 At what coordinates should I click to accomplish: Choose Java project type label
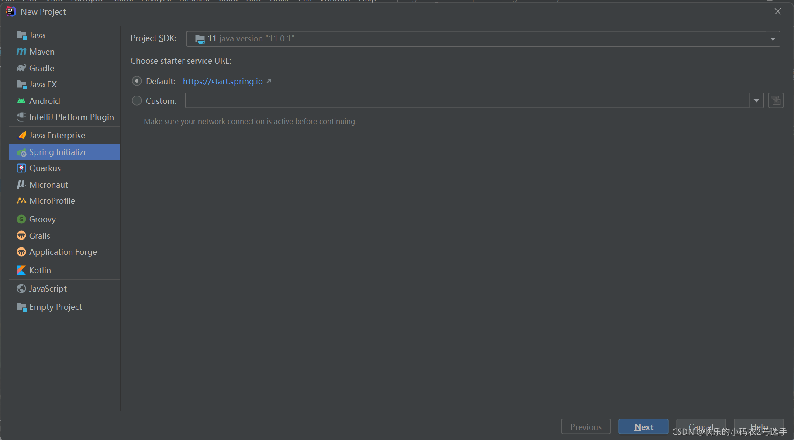coord(37,35)
